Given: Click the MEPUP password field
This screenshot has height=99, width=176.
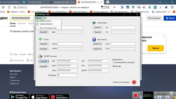Looking at the screenshot, I should (98, 70).
